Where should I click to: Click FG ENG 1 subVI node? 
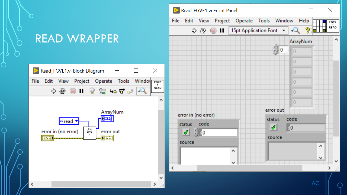click(89, 133)
